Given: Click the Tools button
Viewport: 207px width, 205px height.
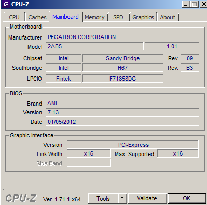Looking at the screenshot, I should coord(103,198).
